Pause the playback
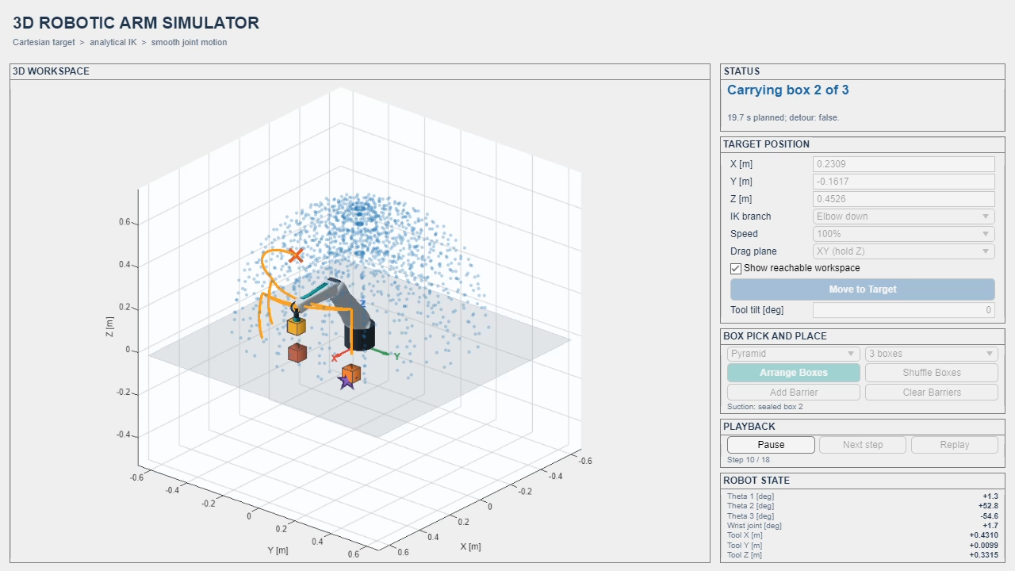The height and width of the screenshot is (571, 1015). 771,445
